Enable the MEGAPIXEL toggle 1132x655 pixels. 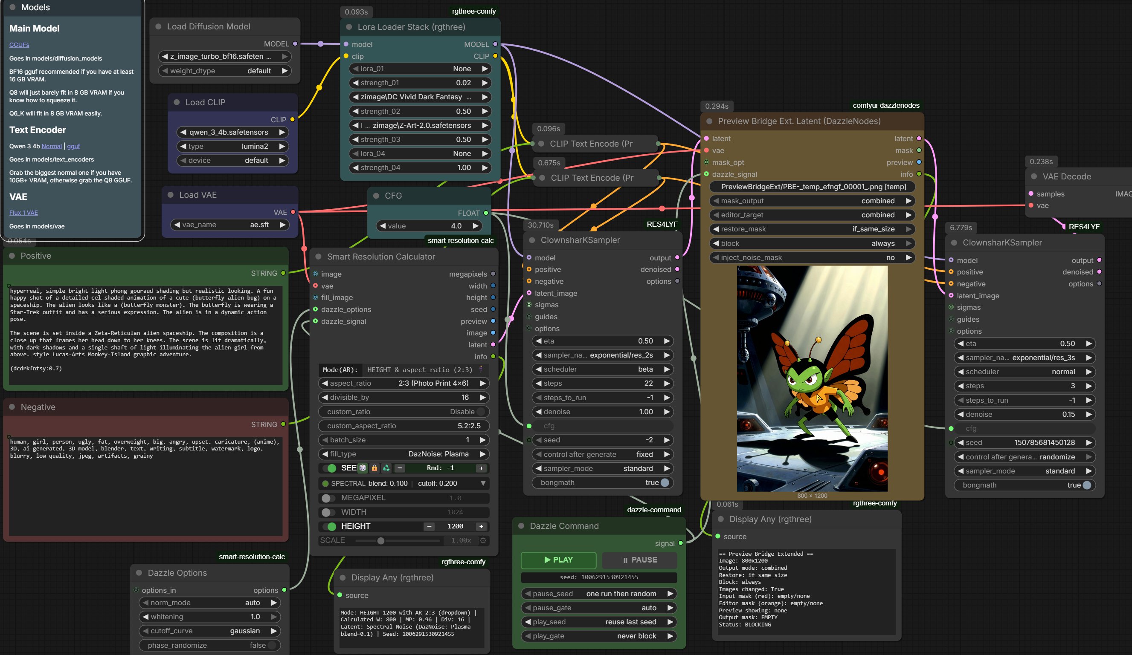tap(328, 498)
